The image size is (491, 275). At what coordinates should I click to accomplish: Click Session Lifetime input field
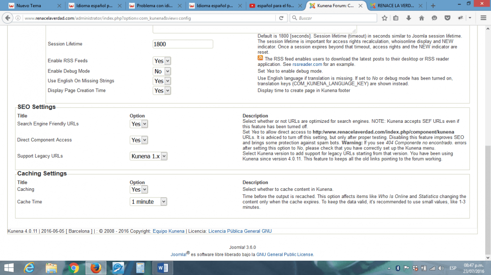(183, 44)
